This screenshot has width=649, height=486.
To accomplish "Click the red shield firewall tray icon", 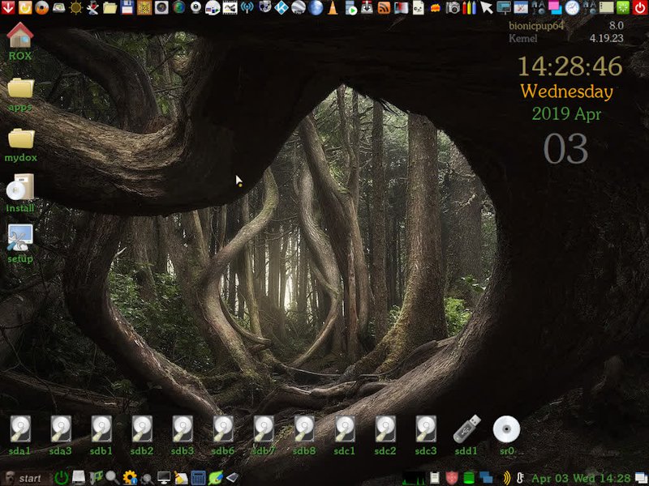I will (x=452, y=478).
